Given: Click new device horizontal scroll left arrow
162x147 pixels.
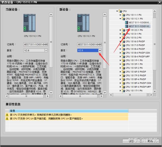Looking at the screenshot, I should point(61,96).
